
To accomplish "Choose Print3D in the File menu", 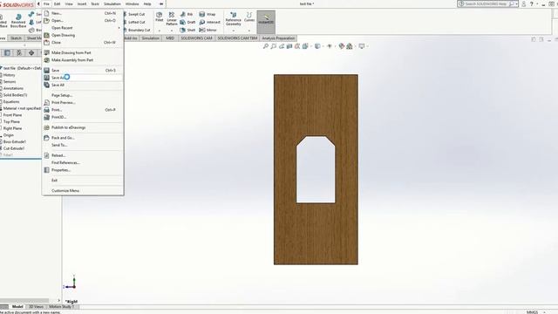I will [x=83, y=117].
